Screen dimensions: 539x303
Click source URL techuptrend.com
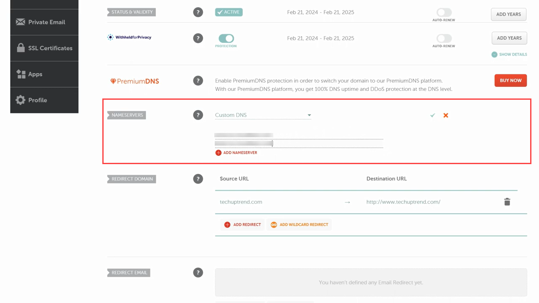241,202
